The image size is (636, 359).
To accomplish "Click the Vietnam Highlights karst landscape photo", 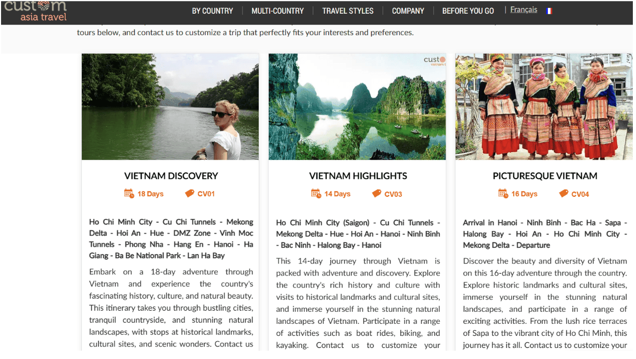I will [357, 107].
